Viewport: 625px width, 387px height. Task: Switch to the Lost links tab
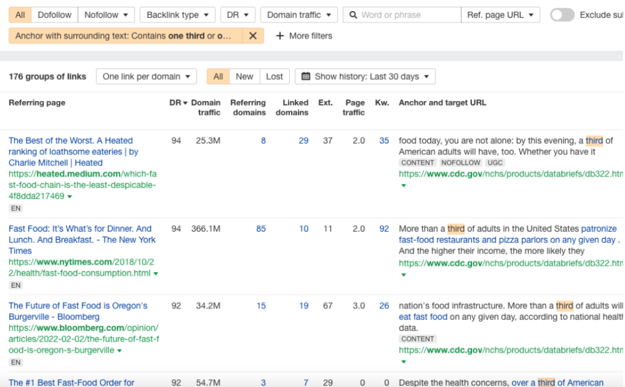pos(274,76)
